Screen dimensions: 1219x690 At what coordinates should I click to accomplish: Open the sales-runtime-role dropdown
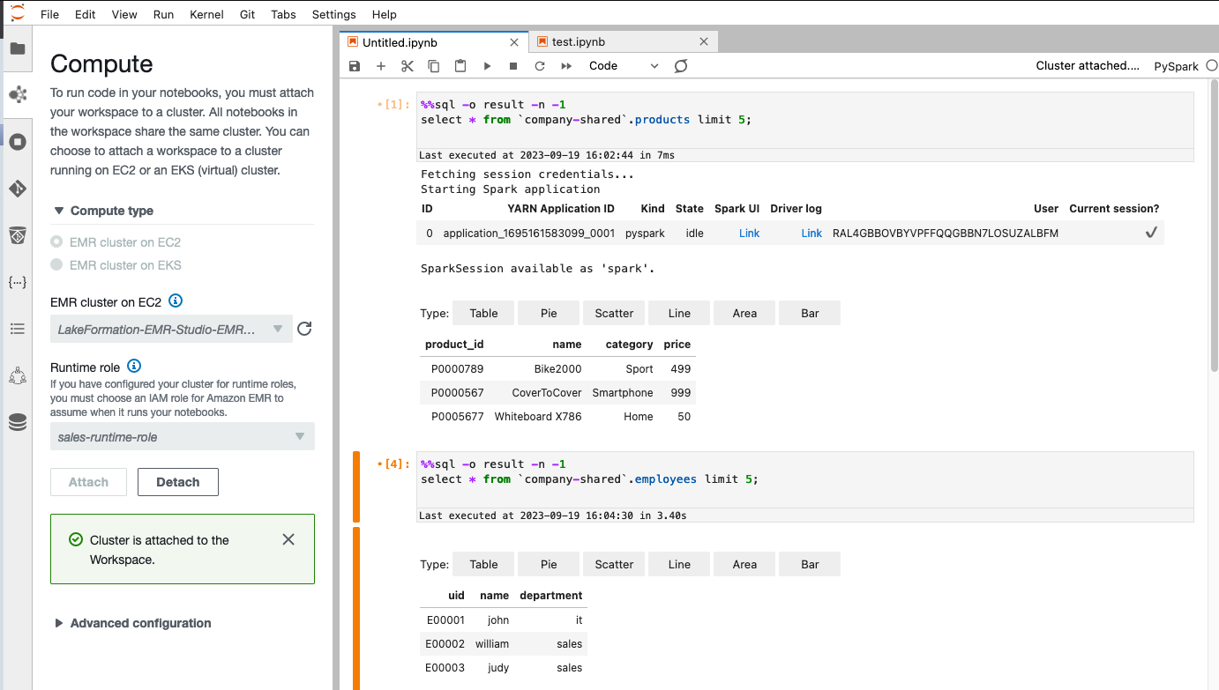click(x=183, y=436)
